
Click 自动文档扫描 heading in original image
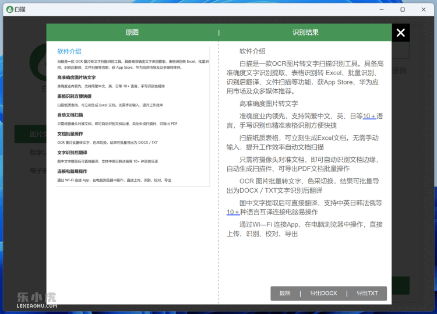point(70,115)
